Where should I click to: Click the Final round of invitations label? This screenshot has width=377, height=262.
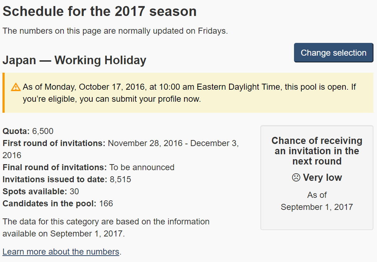pos(55,167)
